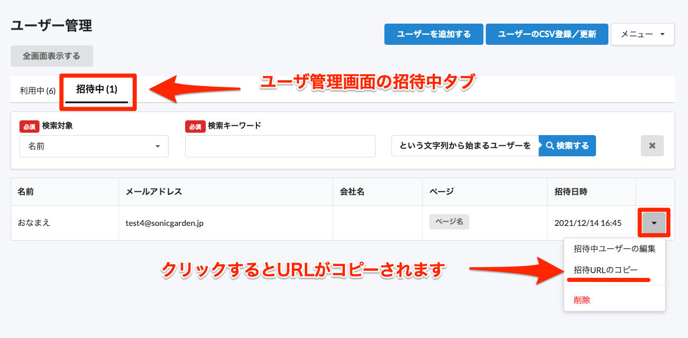Switch to the 利用中 (6) tab
Image resolution: width=688 pixels, height=338 pixels.
[x=37, y=90]
